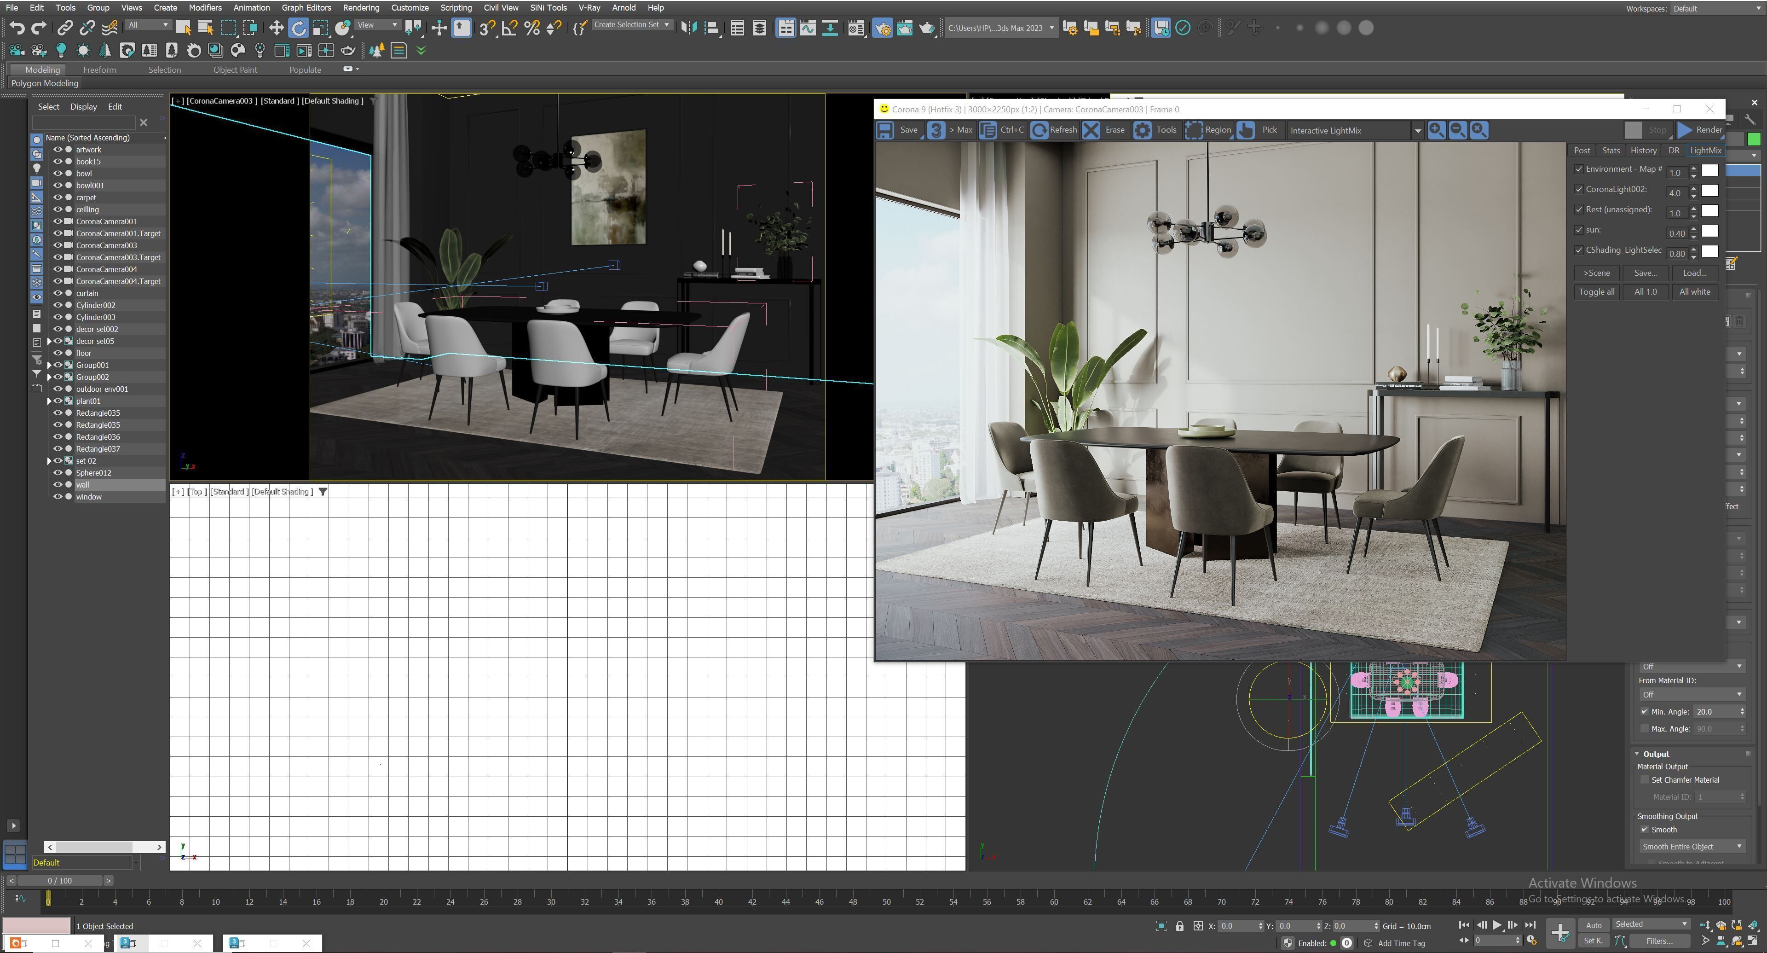This screenshot has height=953, width=1767.
Task: Click Erase icon in Corona frame buffer
Action: click(1091, 130)
